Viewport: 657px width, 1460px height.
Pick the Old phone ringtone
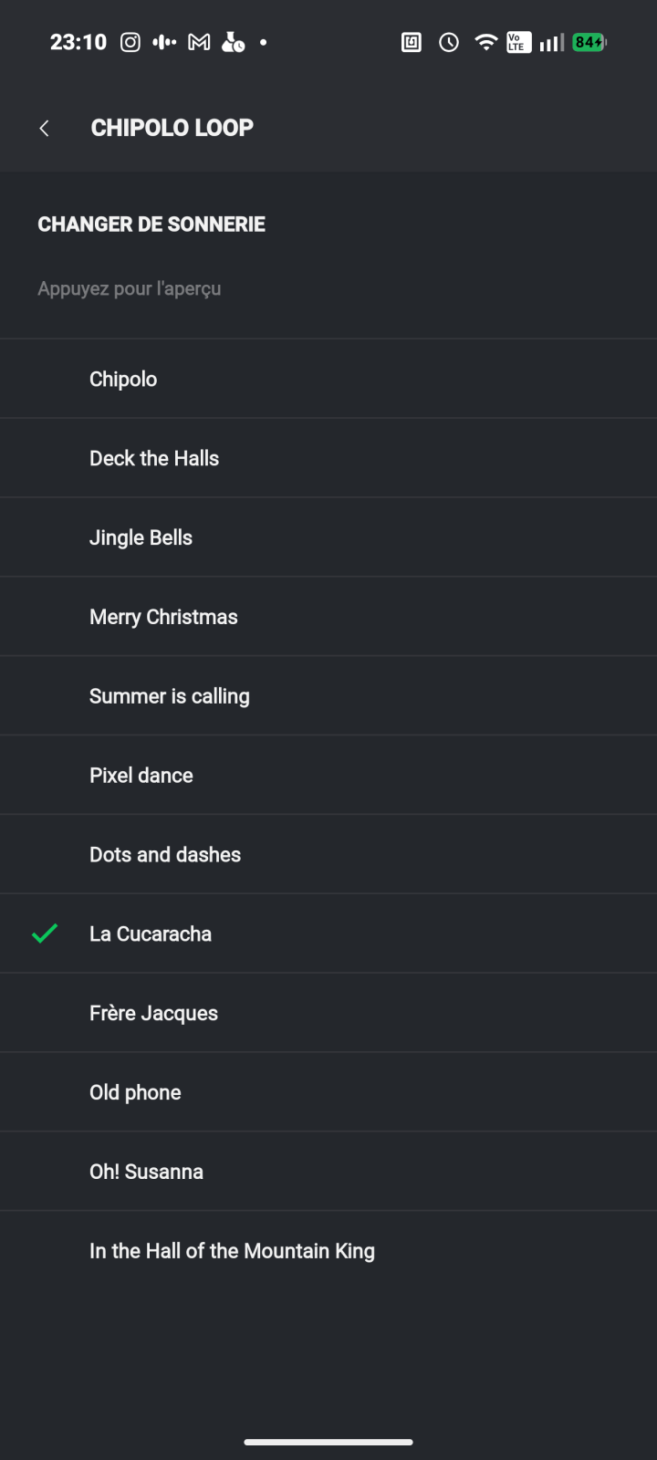click(135, 1092)
